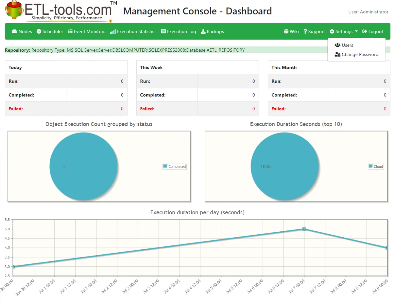Click the Settings menu label
The image size is (395, 303).
[344, 31]
